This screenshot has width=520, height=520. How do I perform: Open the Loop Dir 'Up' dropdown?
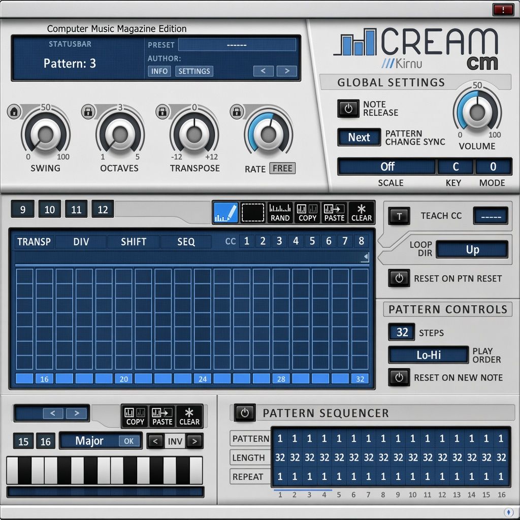[x=472, y=249]
